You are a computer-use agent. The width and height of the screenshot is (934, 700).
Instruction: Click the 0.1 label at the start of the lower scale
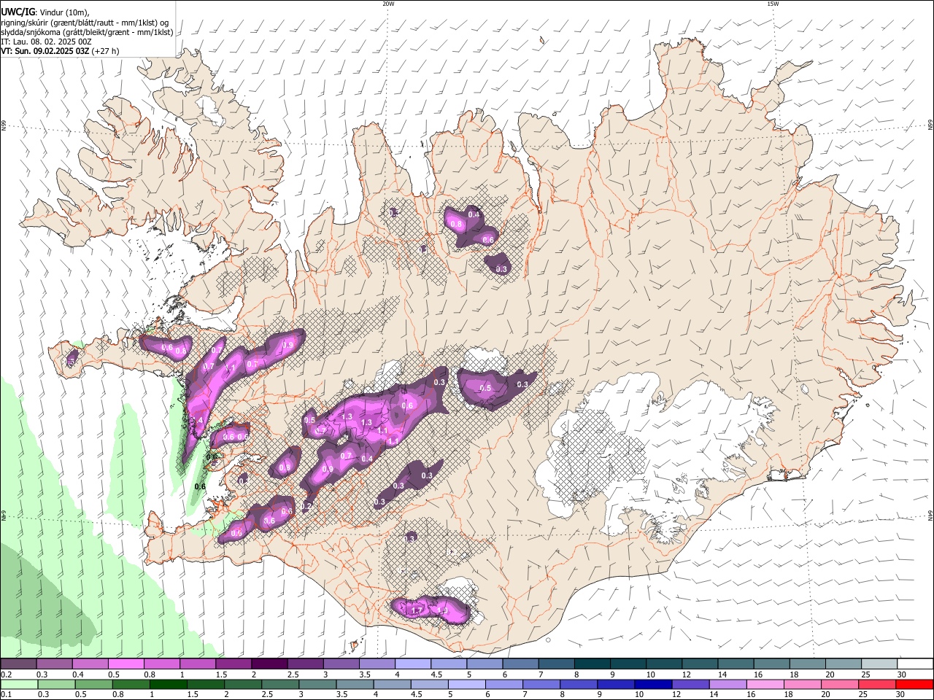click(x=6, y=695)
